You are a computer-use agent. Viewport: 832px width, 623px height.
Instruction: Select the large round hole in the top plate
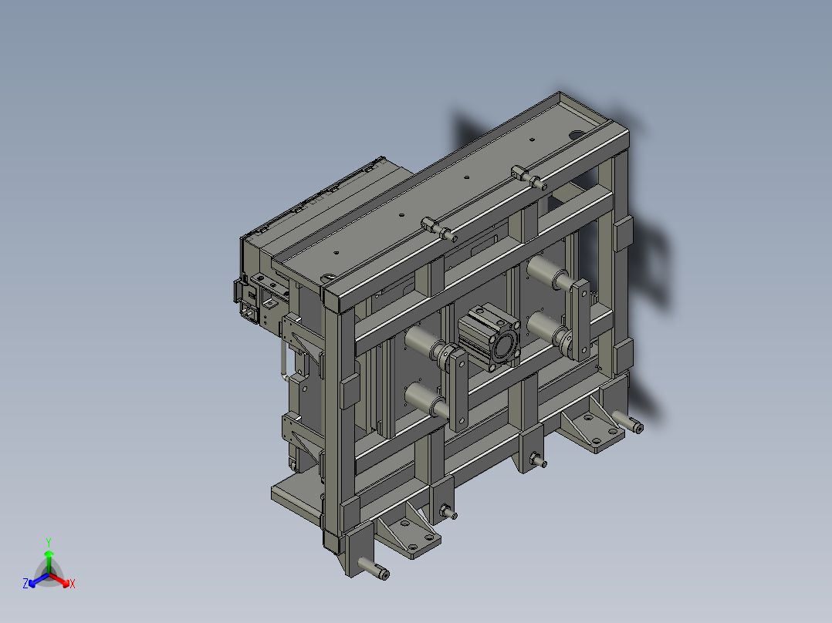[x=577, y=135]
